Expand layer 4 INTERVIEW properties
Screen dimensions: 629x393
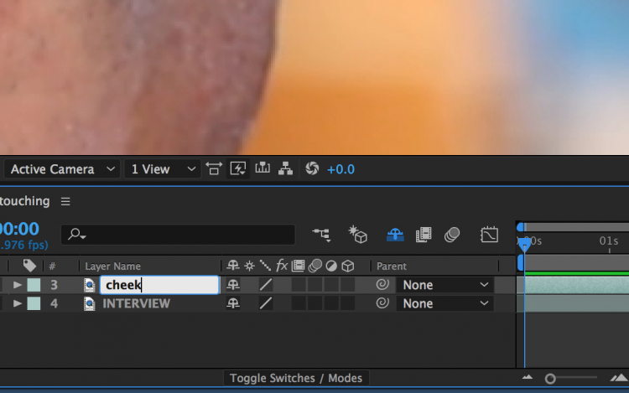tap(17, 303)
